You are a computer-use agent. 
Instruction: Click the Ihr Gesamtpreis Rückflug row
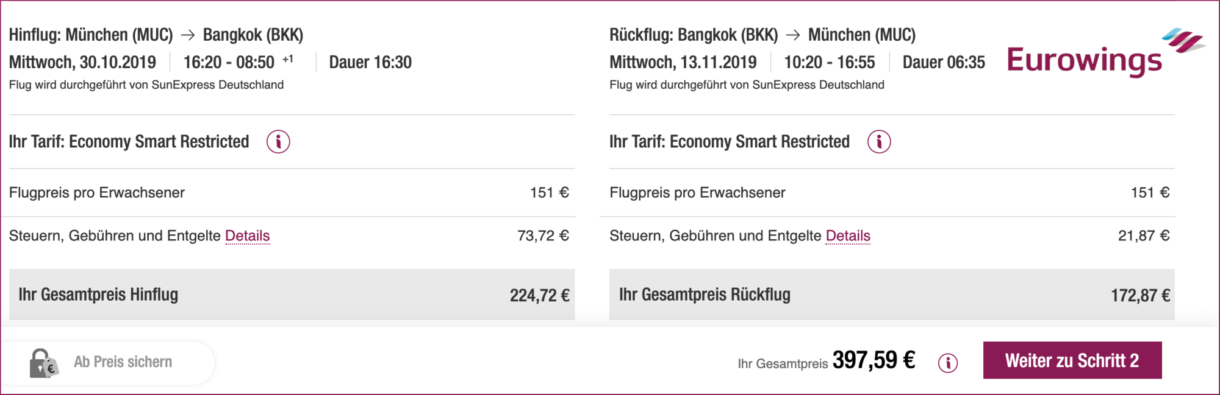point(892,295)
